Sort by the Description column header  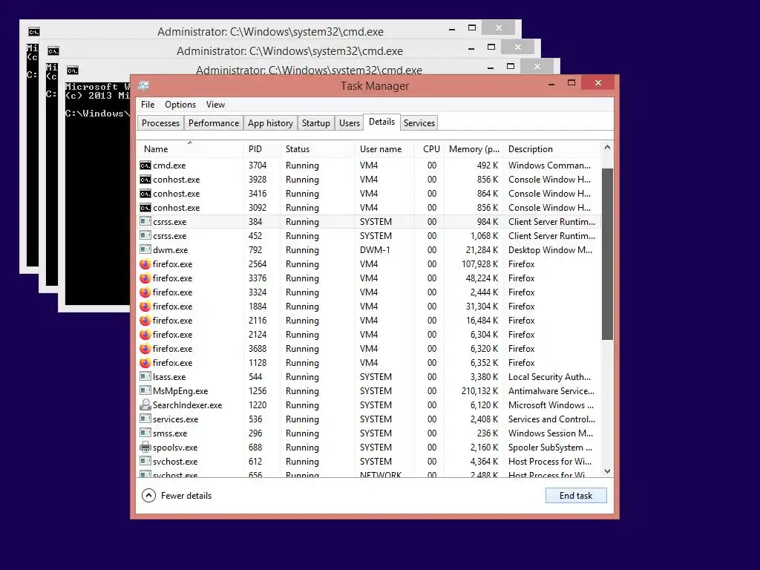[x=552, y=148]
